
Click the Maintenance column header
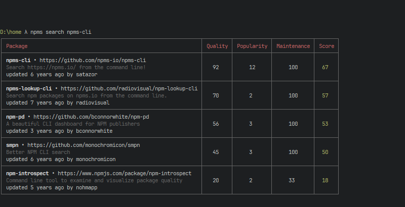click(293, 46)
